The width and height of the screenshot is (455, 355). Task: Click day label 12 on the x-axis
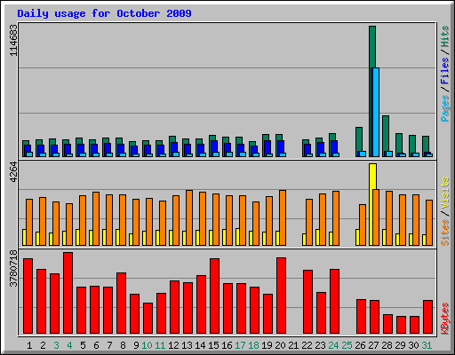(x=173, y=345)
